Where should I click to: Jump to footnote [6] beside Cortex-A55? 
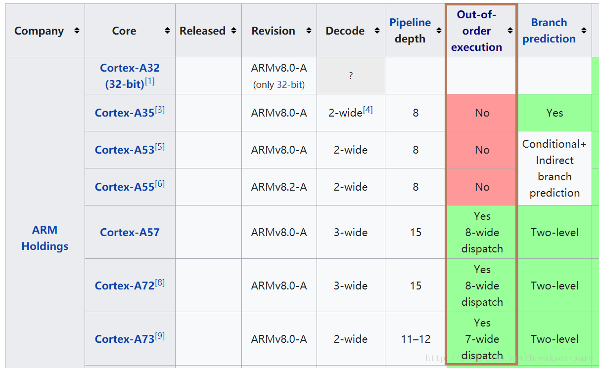tap(160, 184)
